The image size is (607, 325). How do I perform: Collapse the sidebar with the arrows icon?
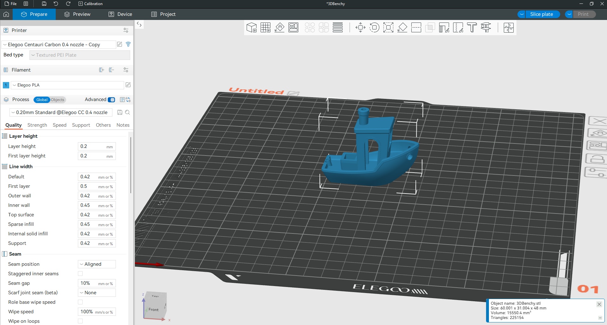point(139,24)
